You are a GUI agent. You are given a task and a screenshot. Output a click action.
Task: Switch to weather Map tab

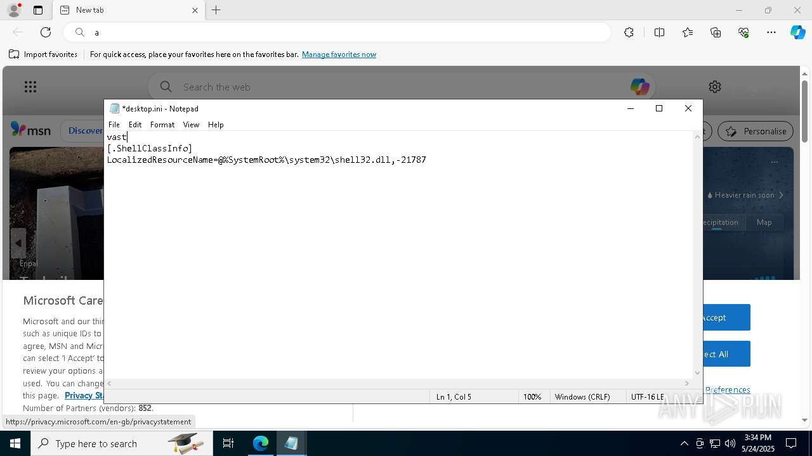pos(764,222)
